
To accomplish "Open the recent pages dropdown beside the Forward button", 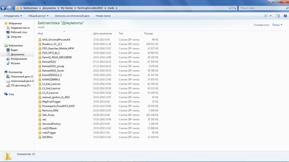I will click(14, 8).
